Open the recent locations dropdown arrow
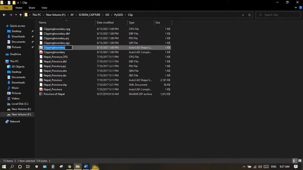Image resolution: width=303 pixels, height=170 pixels. (16, 15)
